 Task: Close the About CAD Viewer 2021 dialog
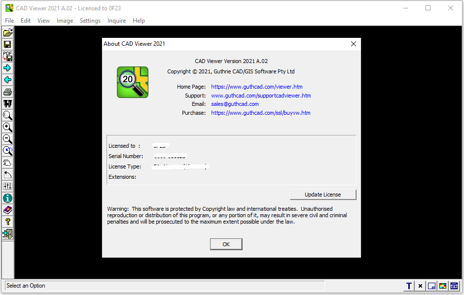pos(354,44)
